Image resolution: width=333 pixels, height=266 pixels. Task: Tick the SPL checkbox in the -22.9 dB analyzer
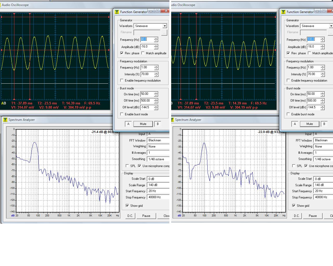point(294,166)
